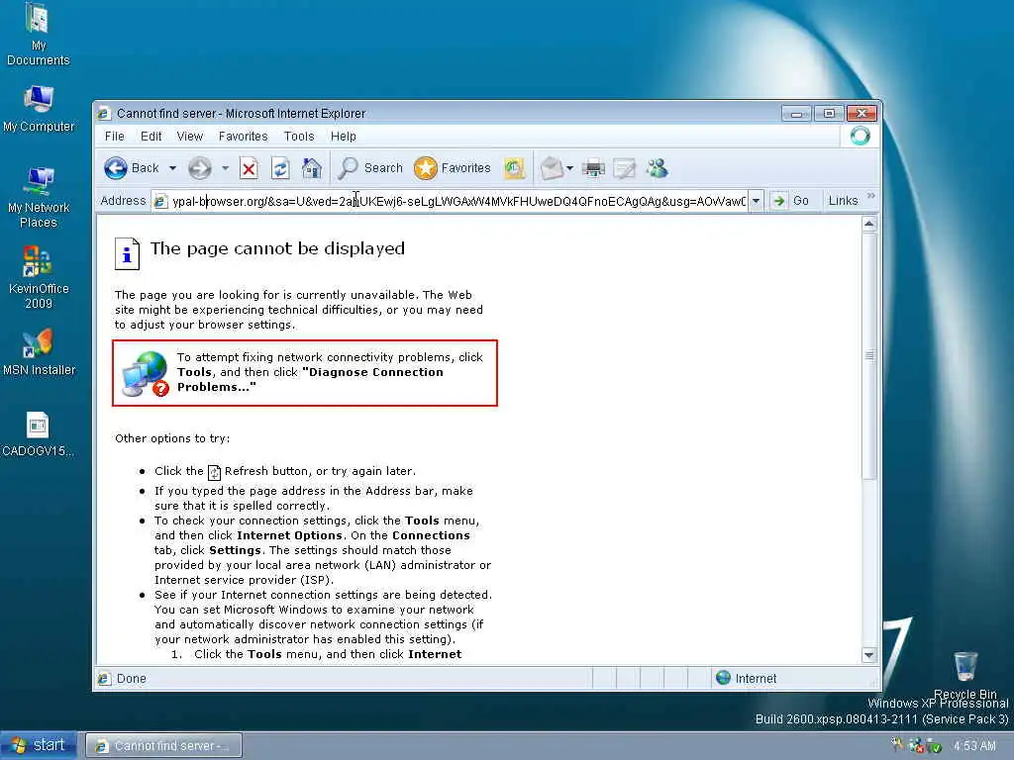The height and width of the screenshot is (760, 1014).
Task: Open the View menu
Action: (189, 137)
